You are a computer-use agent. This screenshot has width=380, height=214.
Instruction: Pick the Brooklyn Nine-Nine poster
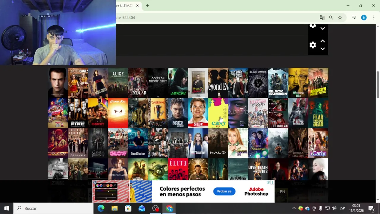tap(318, 83)
